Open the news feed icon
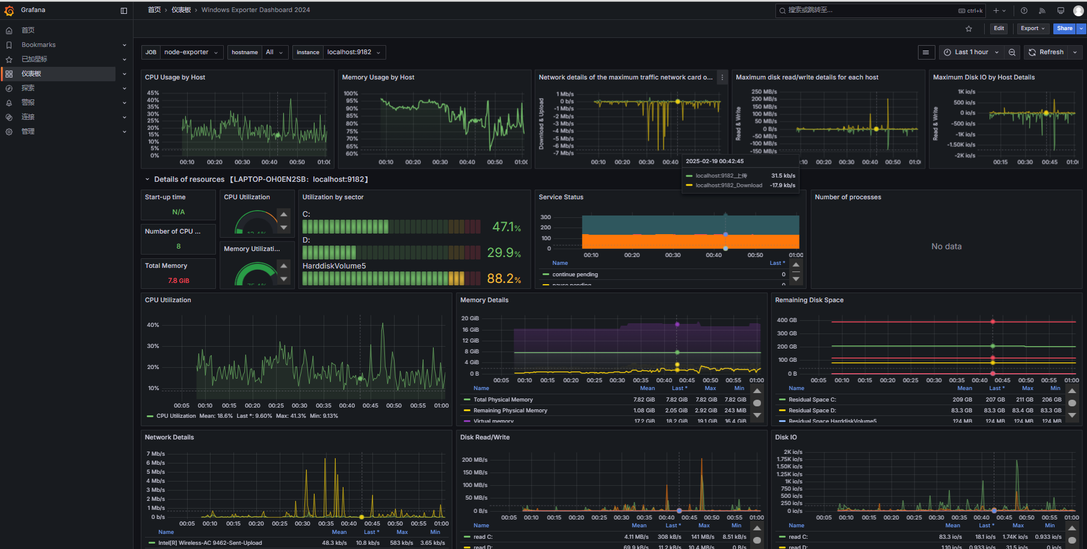The image size is (1087, 549). [x=1042, y=10]
